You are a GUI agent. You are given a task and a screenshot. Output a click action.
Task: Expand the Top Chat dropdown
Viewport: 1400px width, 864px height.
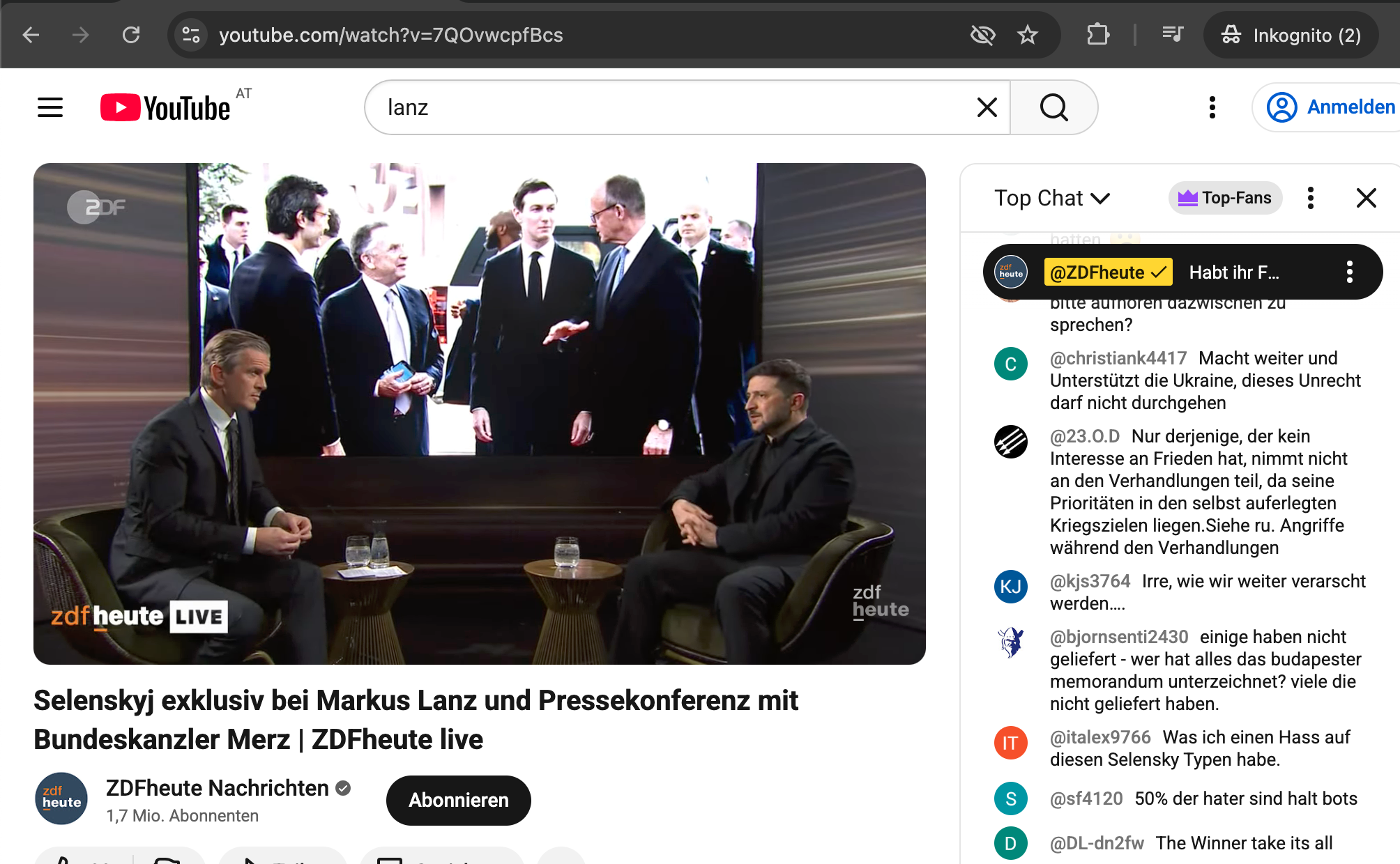coord(1051,198)
